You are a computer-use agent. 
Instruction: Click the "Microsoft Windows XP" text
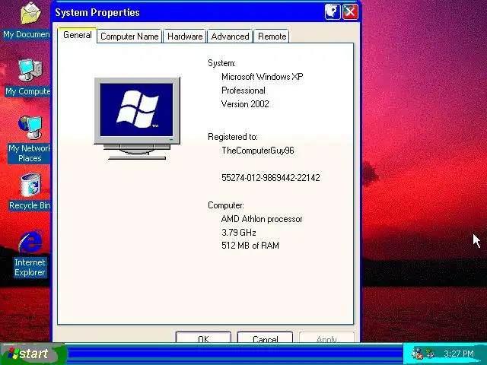click(262, 77)
